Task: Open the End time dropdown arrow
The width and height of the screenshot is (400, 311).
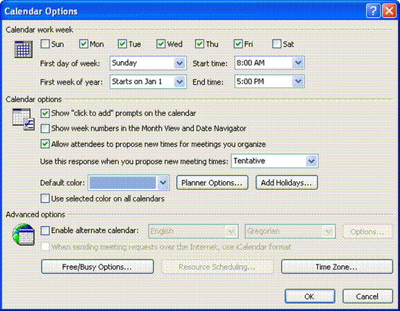Action: point(298,82)
